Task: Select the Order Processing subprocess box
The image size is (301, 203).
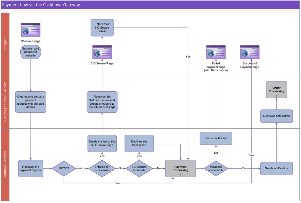Action: click(x=276, y=90)
